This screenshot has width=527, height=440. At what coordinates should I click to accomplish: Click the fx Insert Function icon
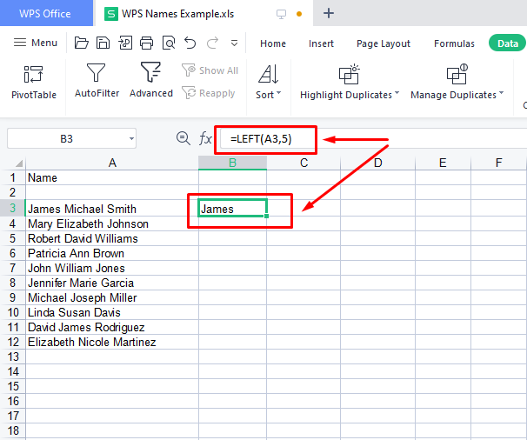[x=205, y=138]
